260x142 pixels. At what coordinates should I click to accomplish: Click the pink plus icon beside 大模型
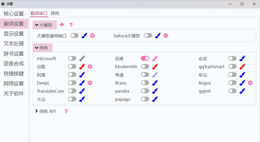click(x=62, y=25)
